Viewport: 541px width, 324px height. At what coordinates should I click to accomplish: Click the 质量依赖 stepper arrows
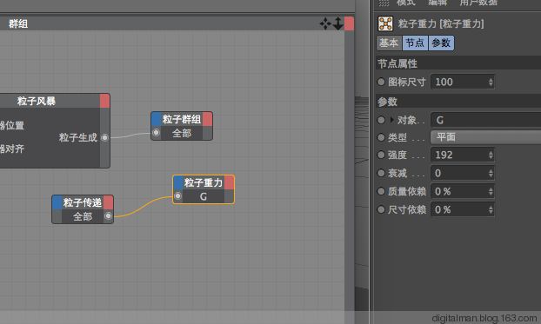tap(491, 191)
